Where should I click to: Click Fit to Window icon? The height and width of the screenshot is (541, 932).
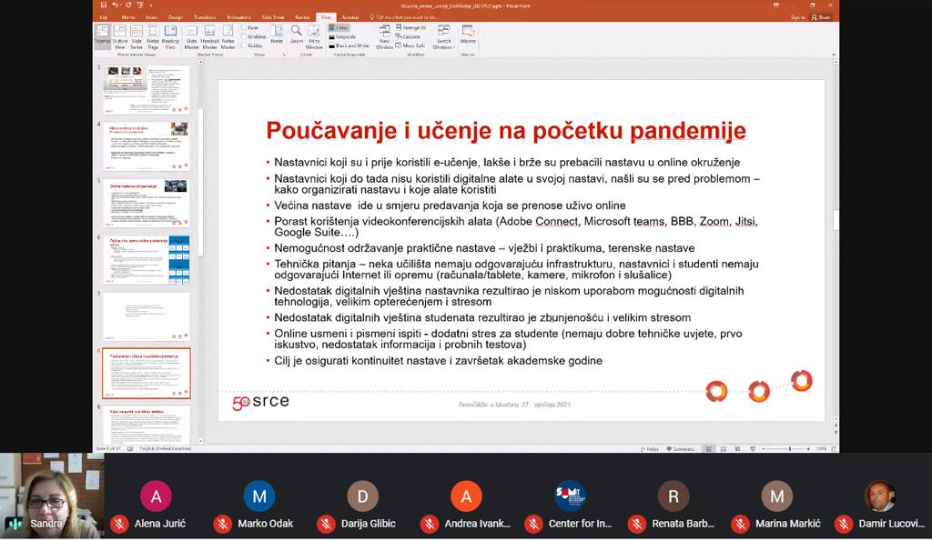pos(314,38)
